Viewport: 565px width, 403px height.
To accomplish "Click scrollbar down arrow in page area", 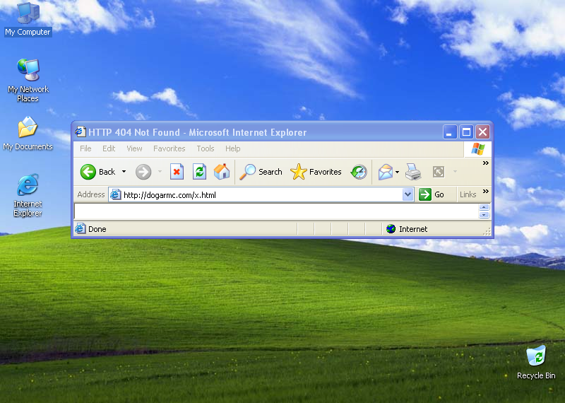I will tap(484, 215).
